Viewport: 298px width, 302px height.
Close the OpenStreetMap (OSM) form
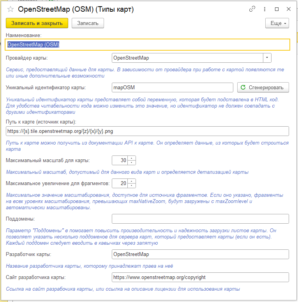coord(288,9)
